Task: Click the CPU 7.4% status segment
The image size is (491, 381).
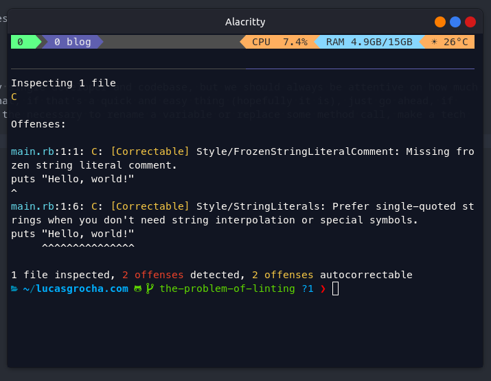Action: click(x=279, y=42)
